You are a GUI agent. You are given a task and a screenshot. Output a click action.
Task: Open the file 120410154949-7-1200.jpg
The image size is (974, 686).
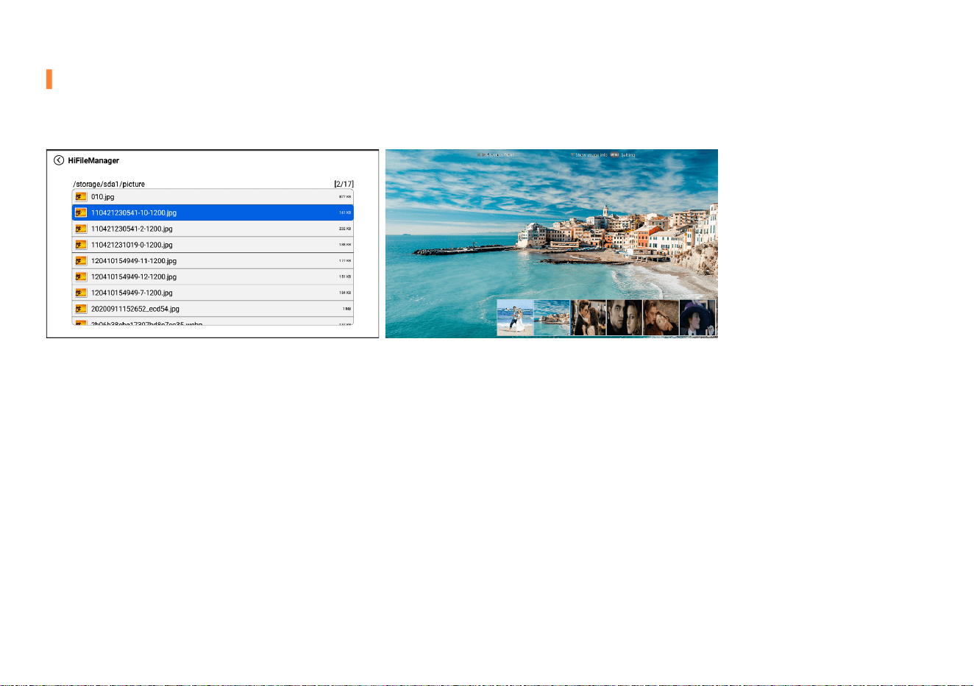click(213, 293)
